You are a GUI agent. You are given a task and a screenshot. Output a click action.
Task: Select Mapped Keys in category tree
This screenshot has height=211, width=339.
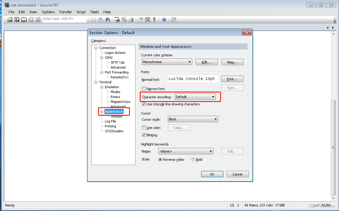(120, 102)
